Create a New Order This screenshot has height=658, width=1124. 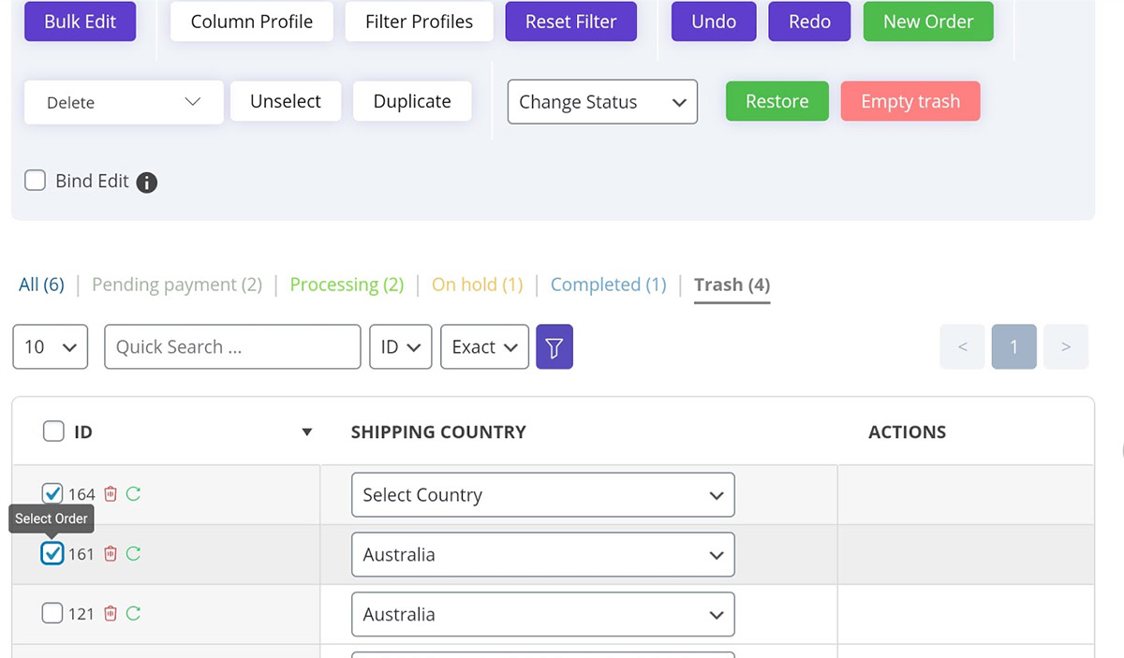point(928,22)
